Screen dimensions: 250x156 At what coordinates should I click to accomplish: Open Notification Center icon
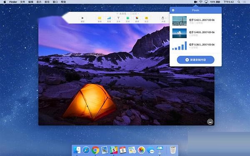(x=245, y=2)
